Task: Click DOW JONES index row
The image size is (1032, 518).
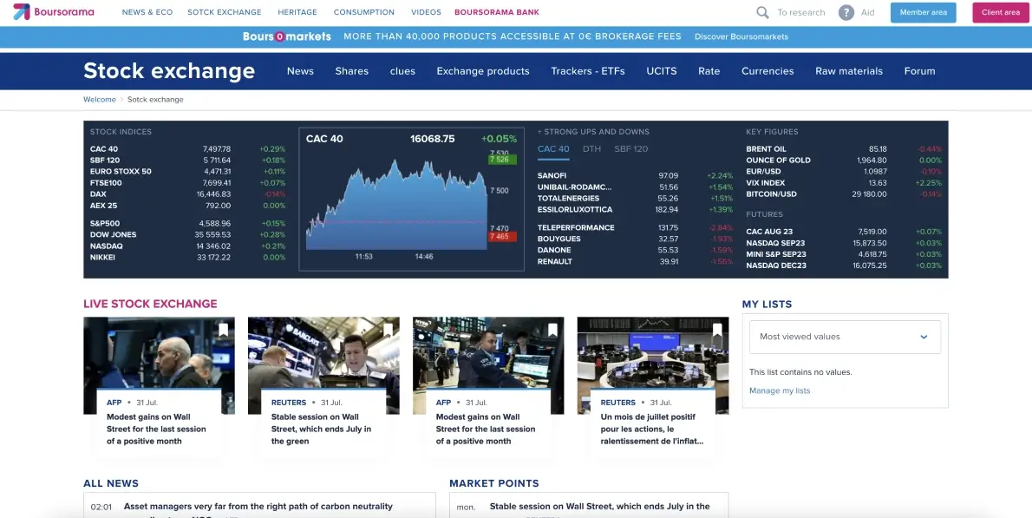Action: (x=187, y=234)
